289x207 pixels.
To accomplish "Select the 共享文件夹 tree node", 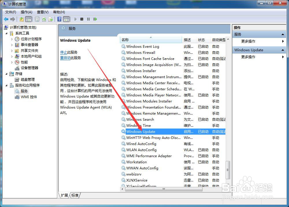I will pyautogui.click(x=29, y=51).
